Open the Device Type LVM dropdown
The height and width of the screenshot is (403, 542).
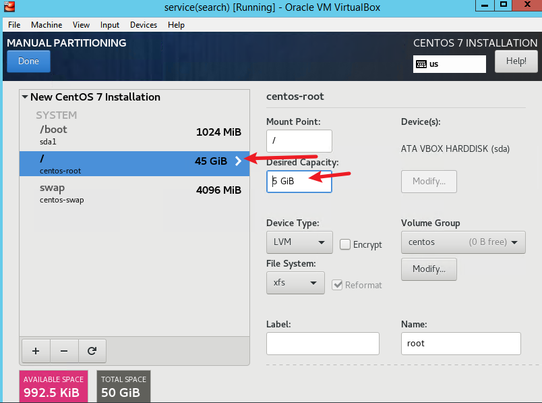pyautogui.click(x=299, y=242)
